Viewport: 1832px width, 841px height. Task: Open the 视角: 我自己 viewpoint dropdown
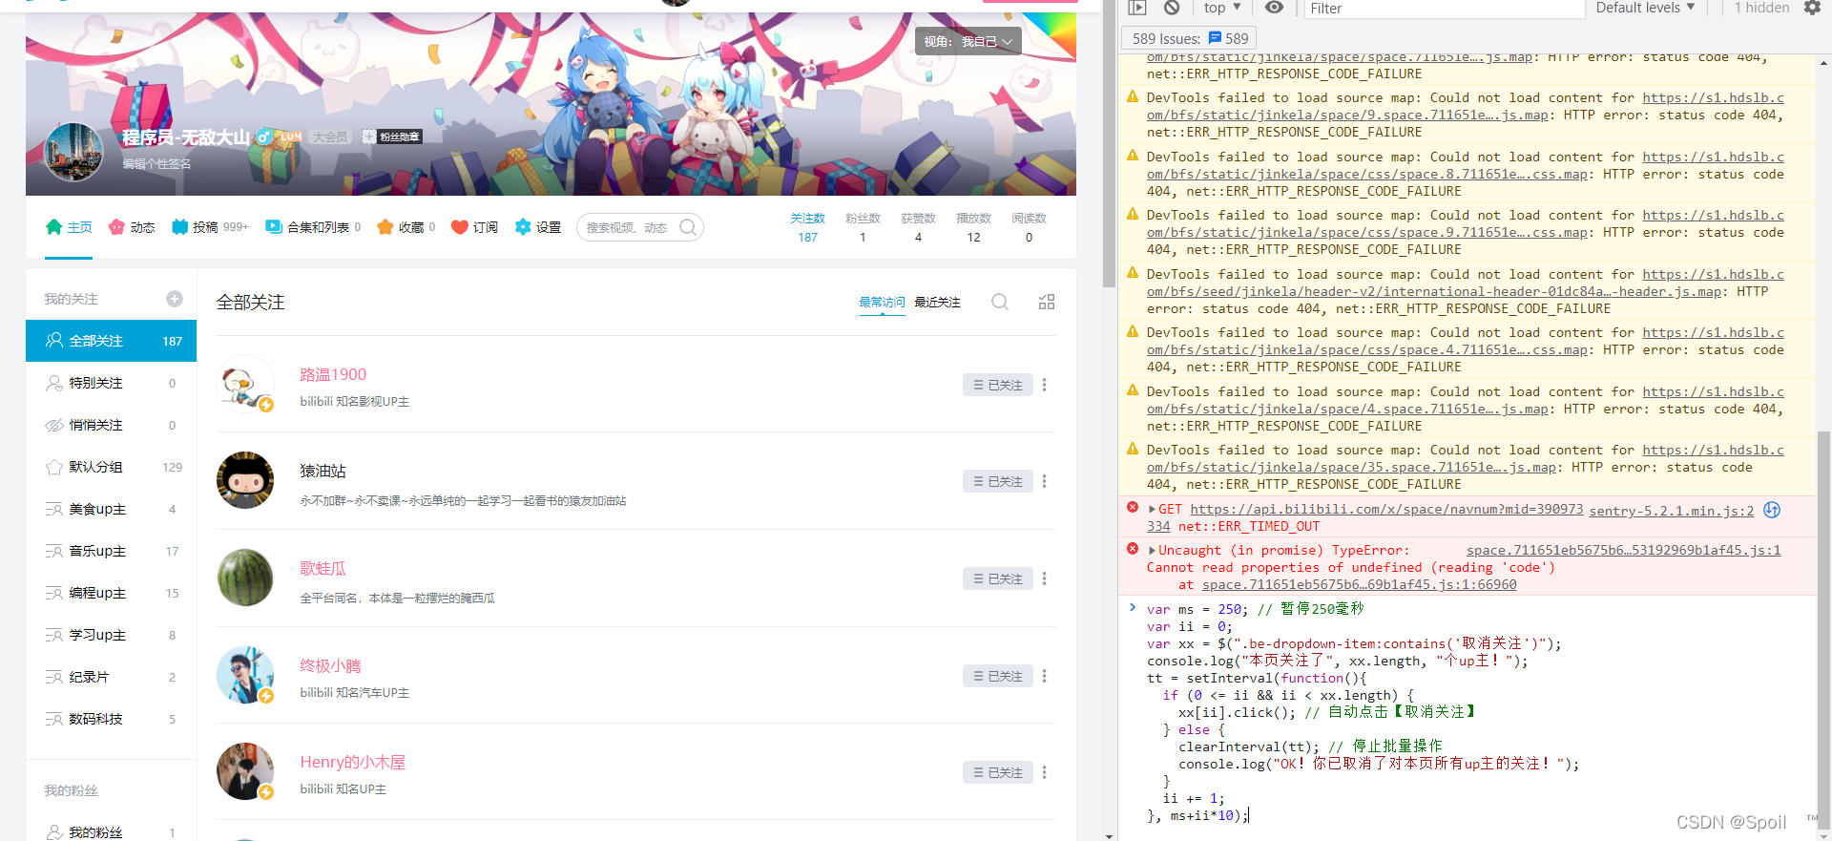pos(968,41)
